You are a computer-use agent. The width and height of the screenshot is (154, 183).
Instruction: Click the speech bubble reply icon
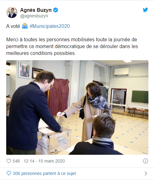coord(9,173)
